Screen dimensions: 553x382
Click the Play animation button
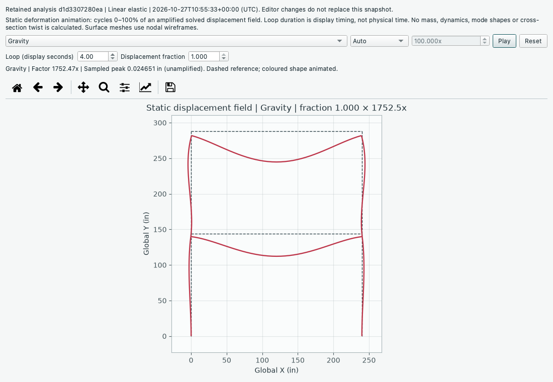point(504,41)
